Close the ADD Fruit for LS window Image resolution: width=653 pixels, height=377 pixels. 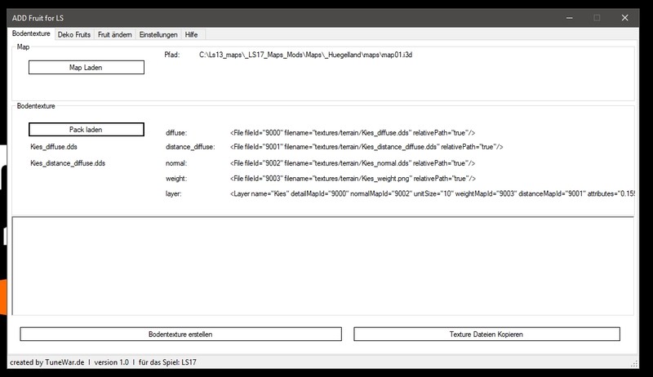626,17
